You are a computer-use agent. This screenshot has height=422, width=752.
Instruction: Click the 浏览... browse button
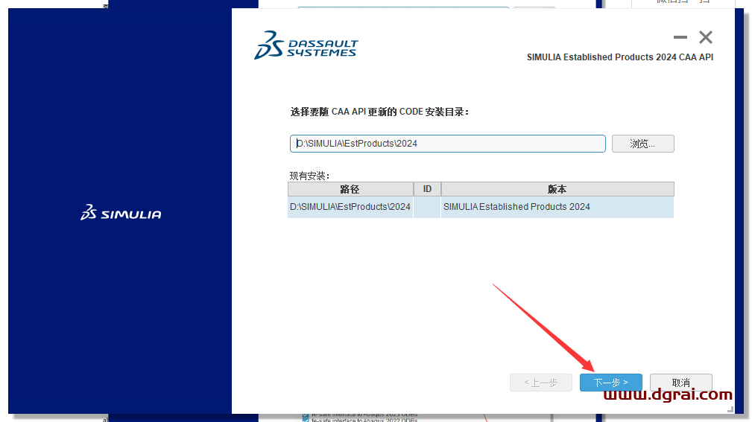(642, 144)
